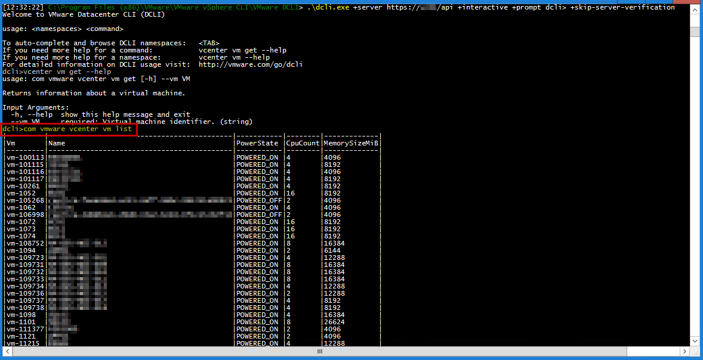The width and height of the screenshot is (703, 360).
Task: Click POWERED_ON in the vm-100113 row
Action: coord(257,157)
